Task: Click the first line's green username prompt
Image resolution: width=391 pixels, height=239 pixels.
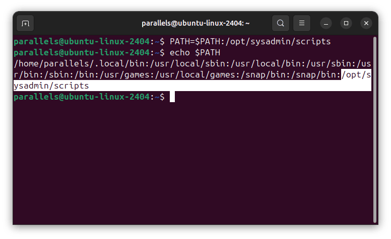Action: [x=82, y=42]
